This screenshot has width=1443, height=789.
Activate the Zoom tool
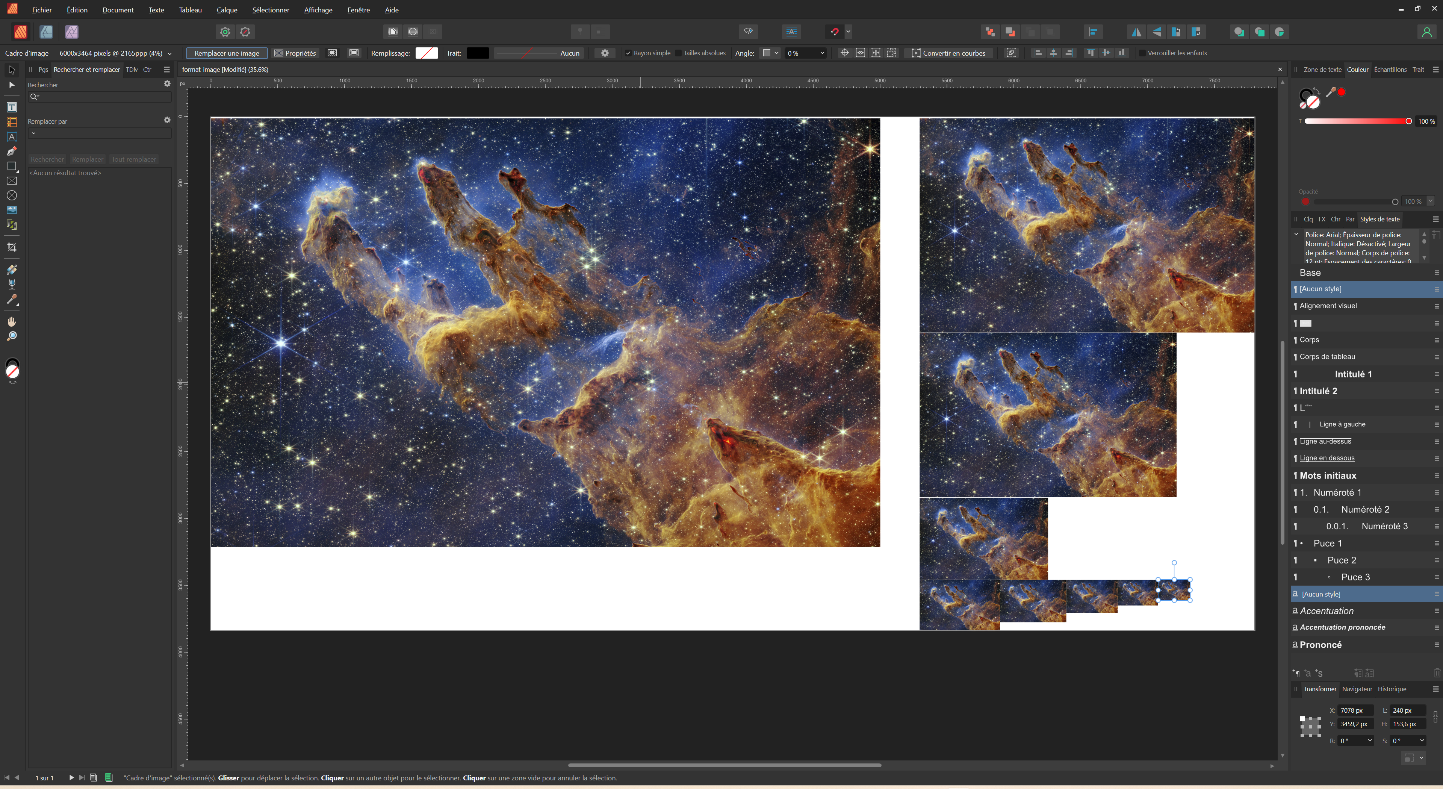(x=12, y=336)
